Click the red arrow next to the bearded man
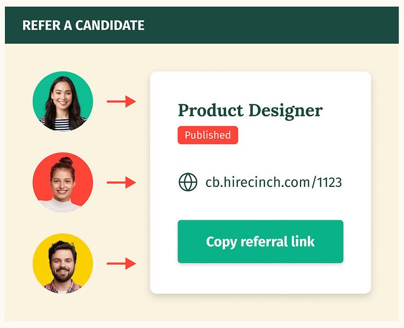Screen dimensions: 404x328 (122, 263)
